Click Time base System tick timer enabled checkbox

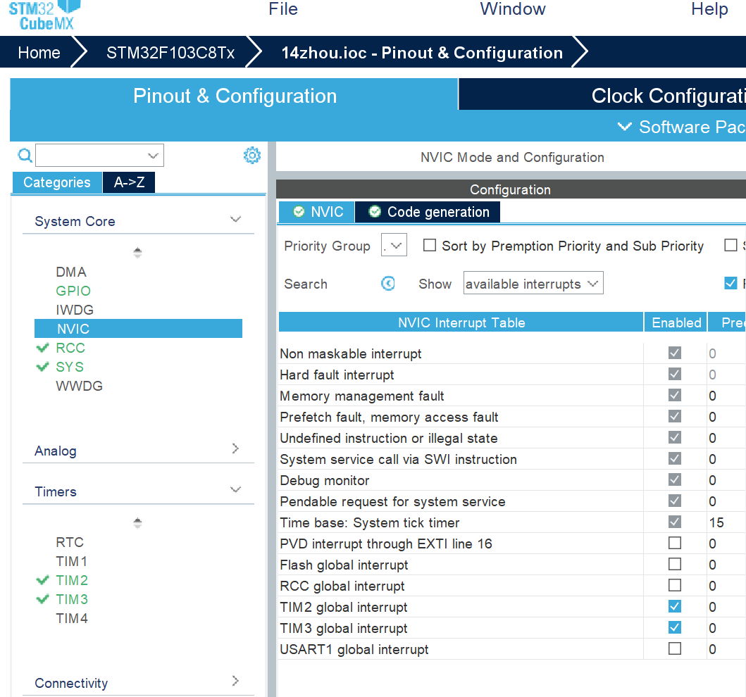point(675,522)
